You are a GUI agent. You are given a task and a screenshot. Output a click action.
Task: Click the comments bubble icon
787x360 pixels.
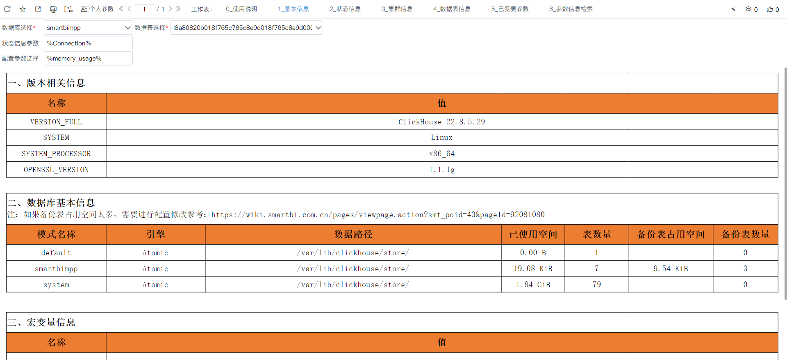pyautogui.click(x=748, y=9)
